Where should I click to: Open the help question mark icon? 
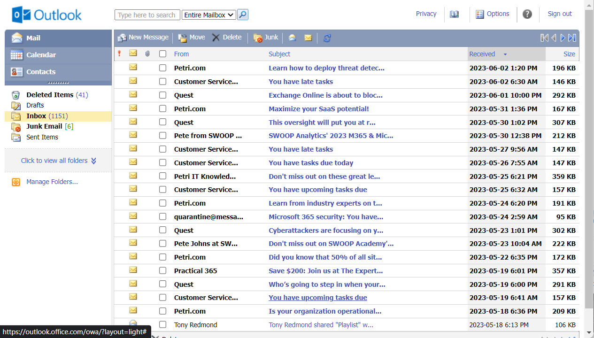(527, 14)
